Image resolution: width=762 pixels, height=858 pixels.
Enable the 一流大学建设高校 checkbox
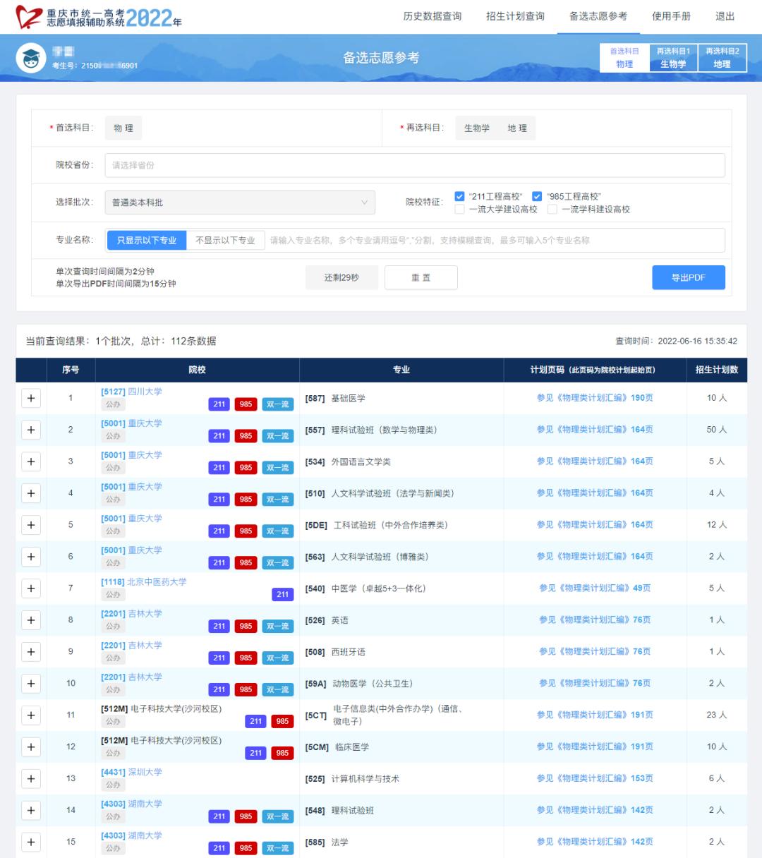tap(460, 210)
